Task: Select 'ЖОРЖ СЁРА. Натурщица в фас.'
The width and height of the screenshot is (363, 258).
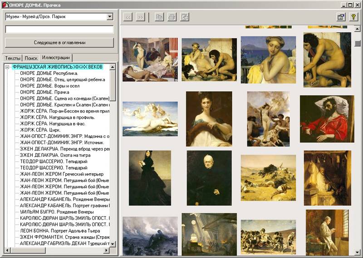Action: [x=53, y=124]
